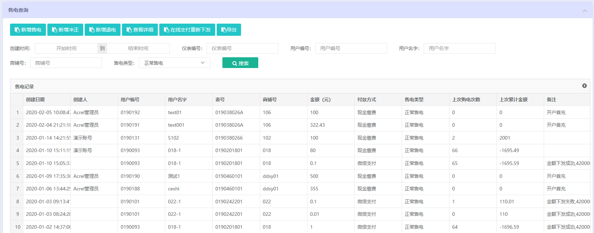
Task: Click the up-arrow icon in 售电记录 header
Action: click(x=584, y=86)
